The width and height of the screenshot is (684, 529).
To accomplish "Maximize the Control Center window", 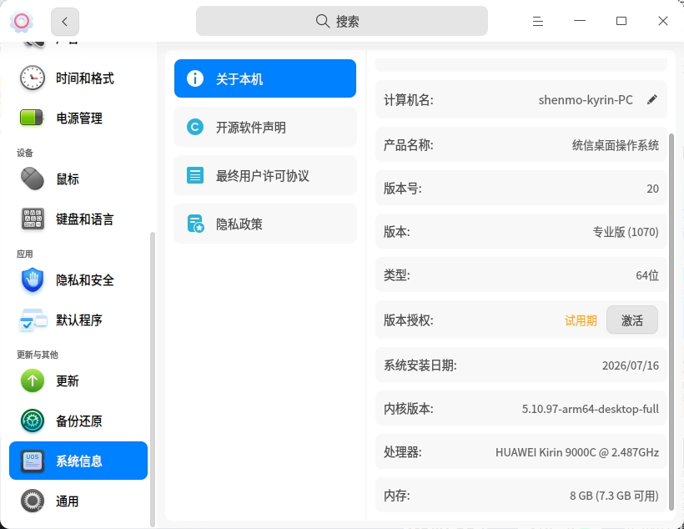I will point(621,21).
